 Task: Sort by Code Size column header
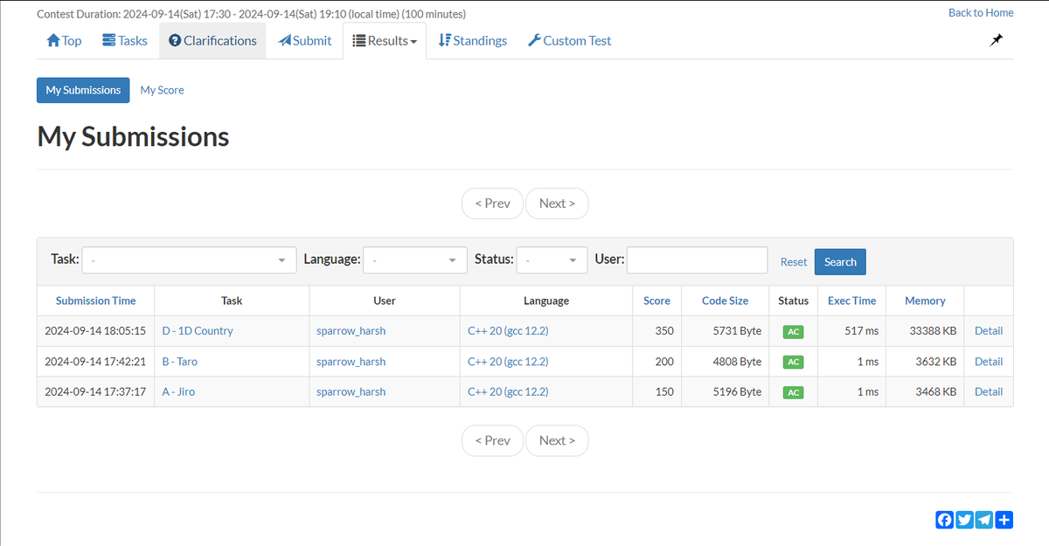[x=725, y=301]
